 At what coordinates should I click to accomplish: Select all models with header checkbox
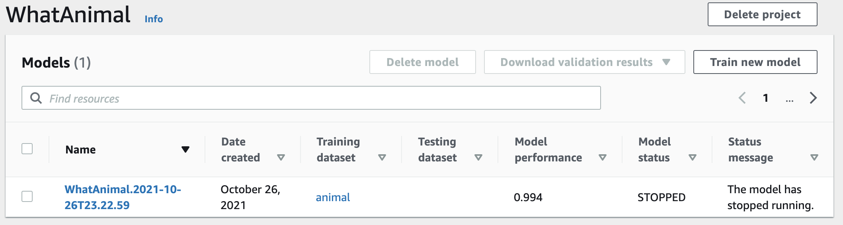(x=27, y=149)
